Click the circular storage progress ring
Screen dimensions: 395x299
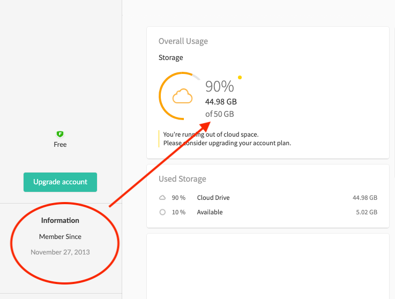point(179,96)
